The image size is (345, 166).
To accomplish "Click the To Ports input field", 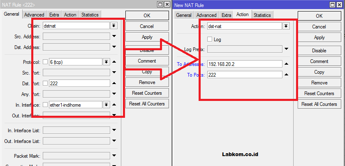I will coord(245,75).
